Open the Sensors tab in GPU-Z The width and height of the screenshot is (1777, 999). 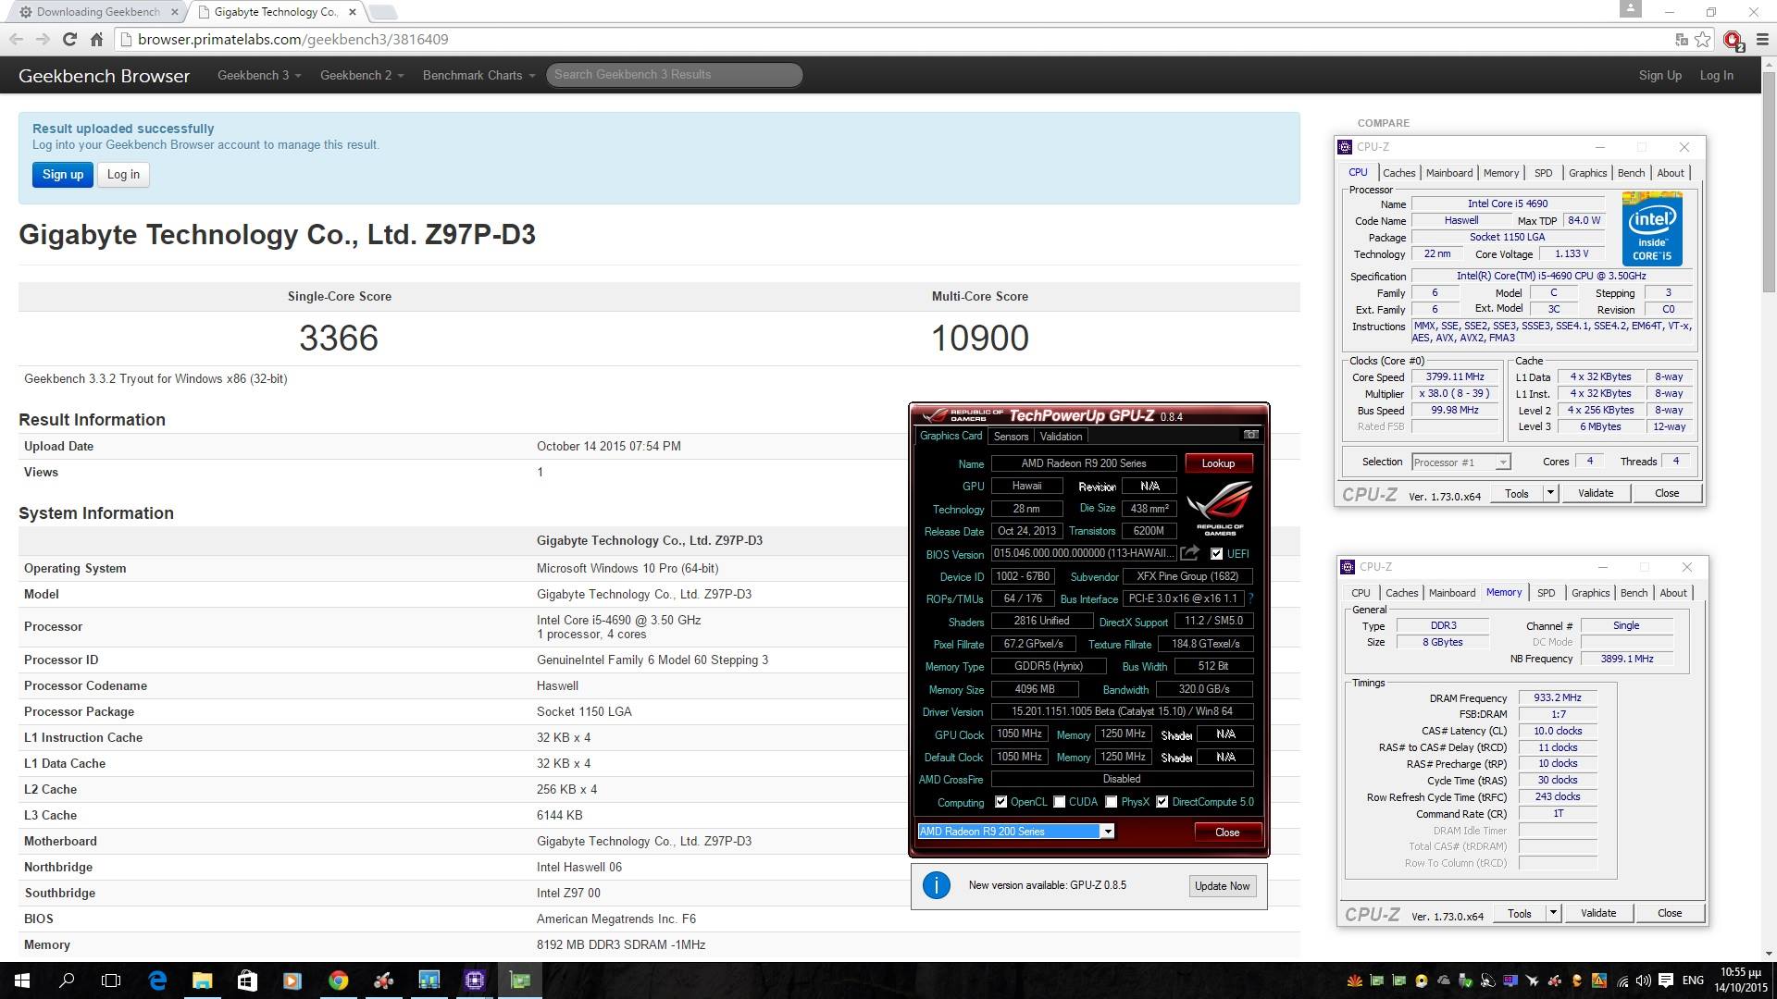pos(1011,437)
